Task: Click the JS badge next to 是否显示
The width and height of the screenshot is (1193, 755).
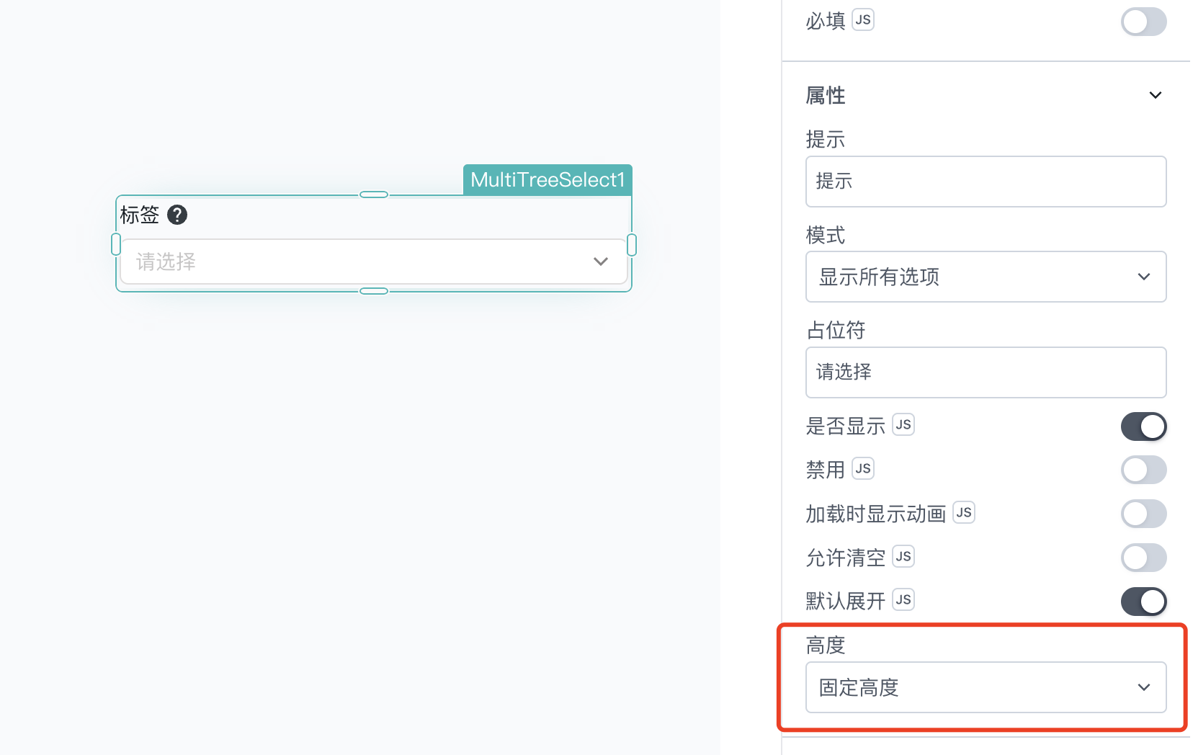Action: tap(903, 425)
